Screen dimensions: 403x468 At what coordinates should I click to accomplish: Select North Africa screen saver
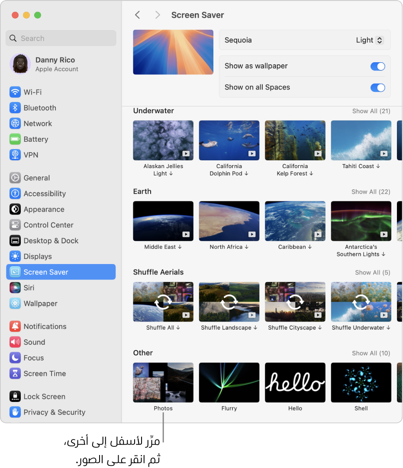tap(229, 221)
